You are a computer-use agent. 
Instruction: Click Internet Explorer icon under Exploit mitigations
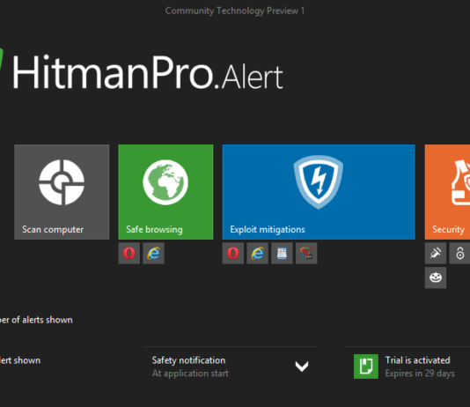(258, 254)
